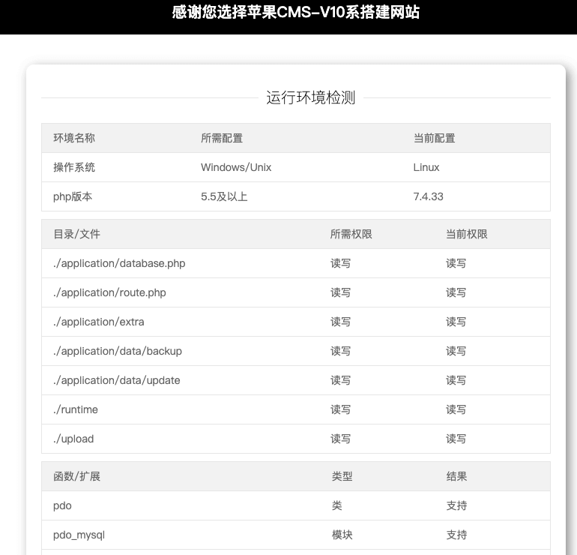Select the ./application/extra path
The width and height of the screenshot is (577, 555).
[99, 322]
